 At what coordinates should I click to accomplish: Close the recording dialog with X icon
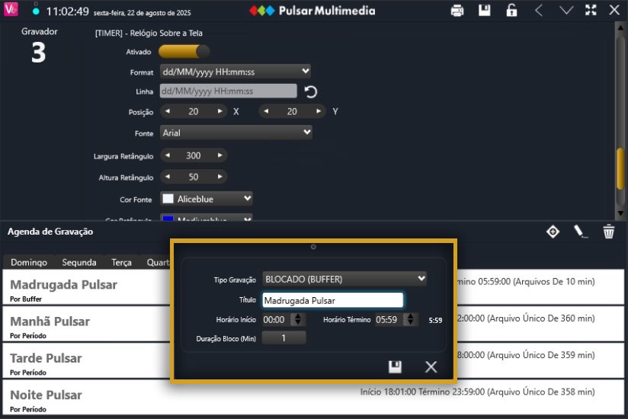pyautogui.click(x=431, y=366)
